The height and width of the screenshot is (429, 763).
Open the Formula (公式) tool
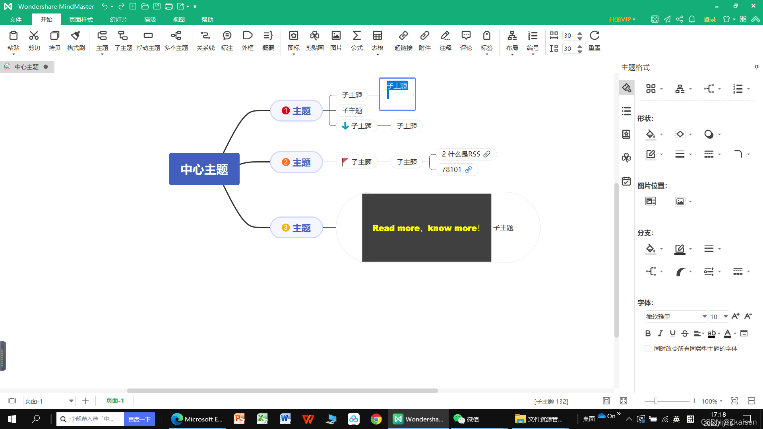coord(356,41)
